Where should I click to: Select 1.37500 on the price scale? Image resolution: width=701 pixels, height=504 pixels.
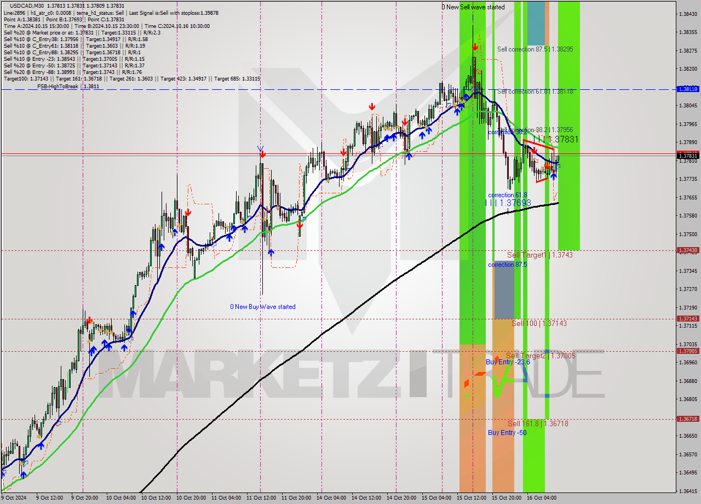[x=687, y=234]
